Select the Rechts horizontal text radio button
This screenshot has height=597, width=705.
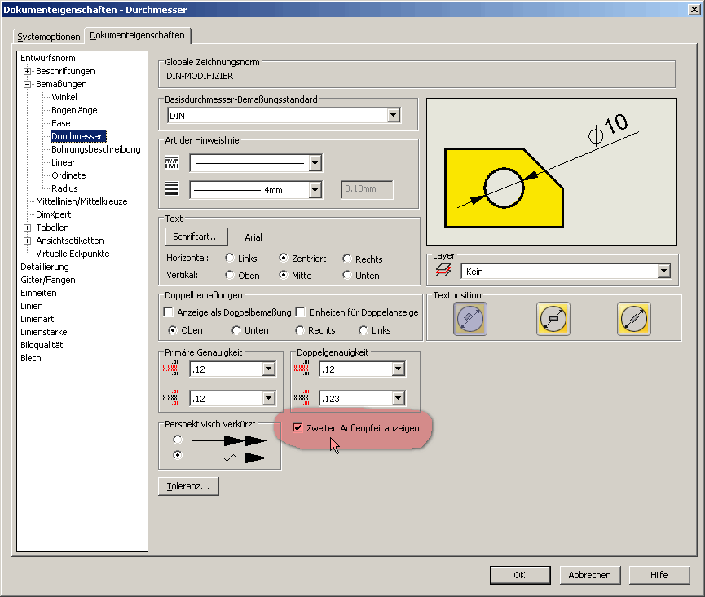pos(347,259)
